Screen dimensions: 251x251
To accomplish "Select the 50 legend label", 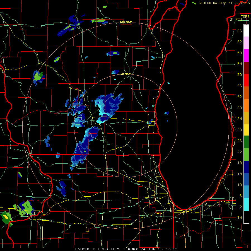I will pyautogui.click(x=240, y=74).
